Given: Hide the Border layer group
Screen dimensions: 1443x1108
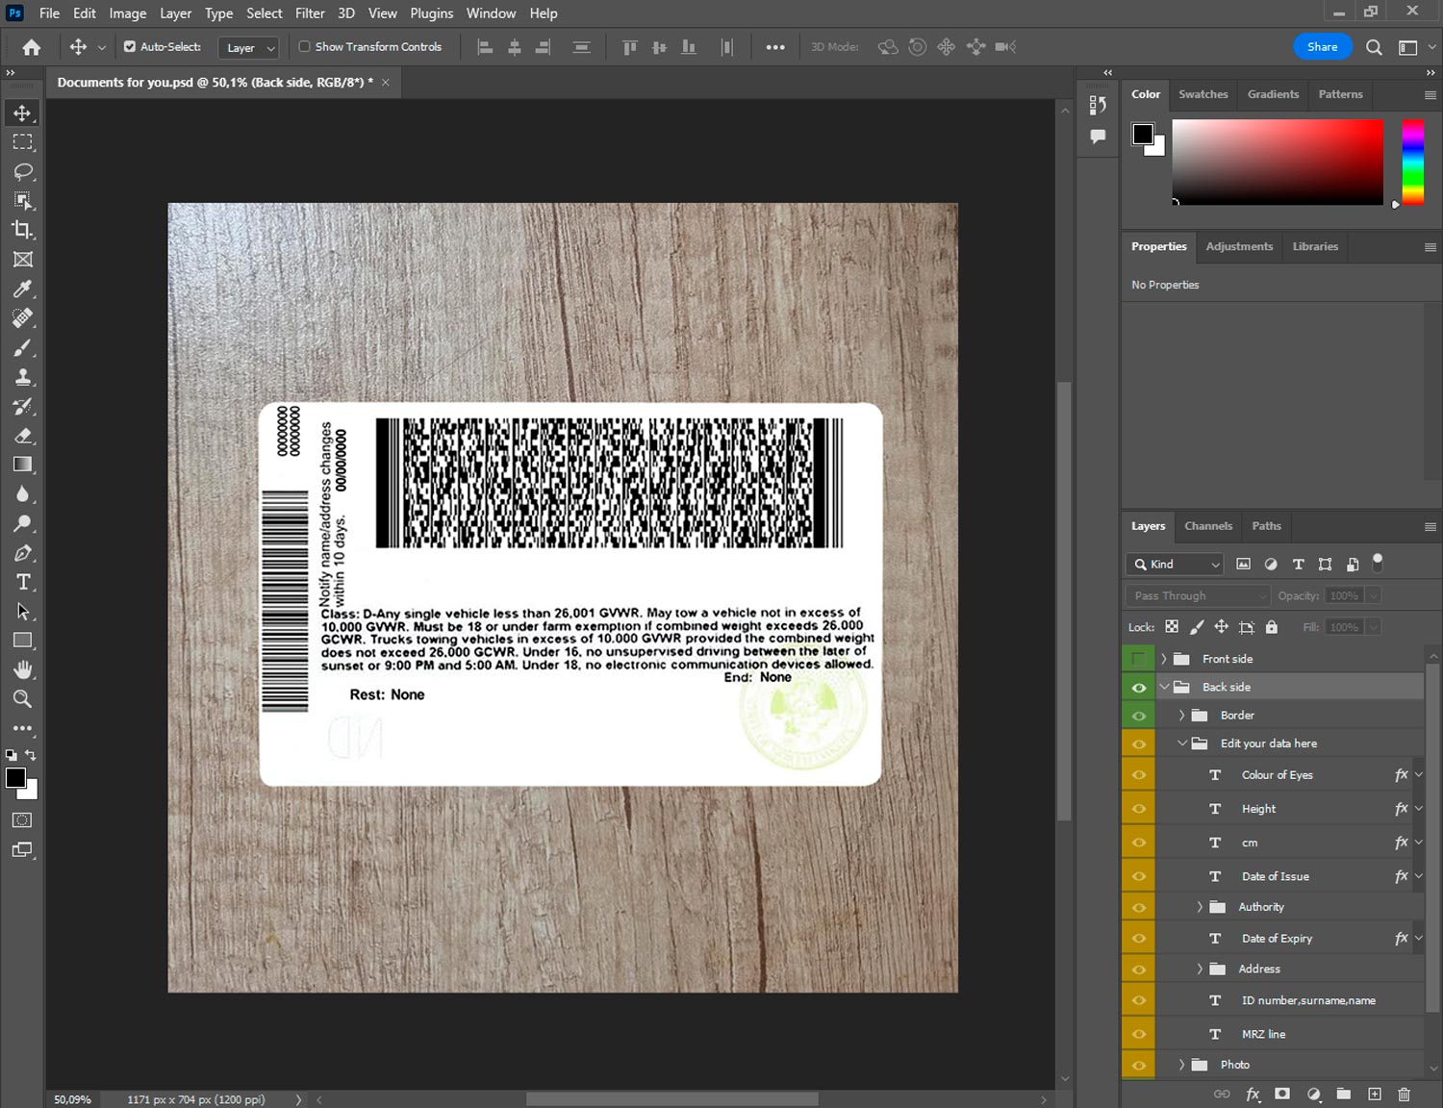Looking at the screenshot, I should (x=1138, y=716).
